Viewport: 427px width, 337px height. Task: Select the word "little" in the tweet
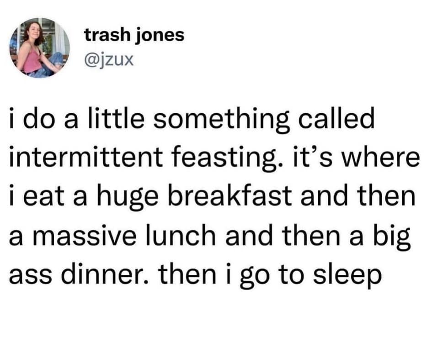114,121
